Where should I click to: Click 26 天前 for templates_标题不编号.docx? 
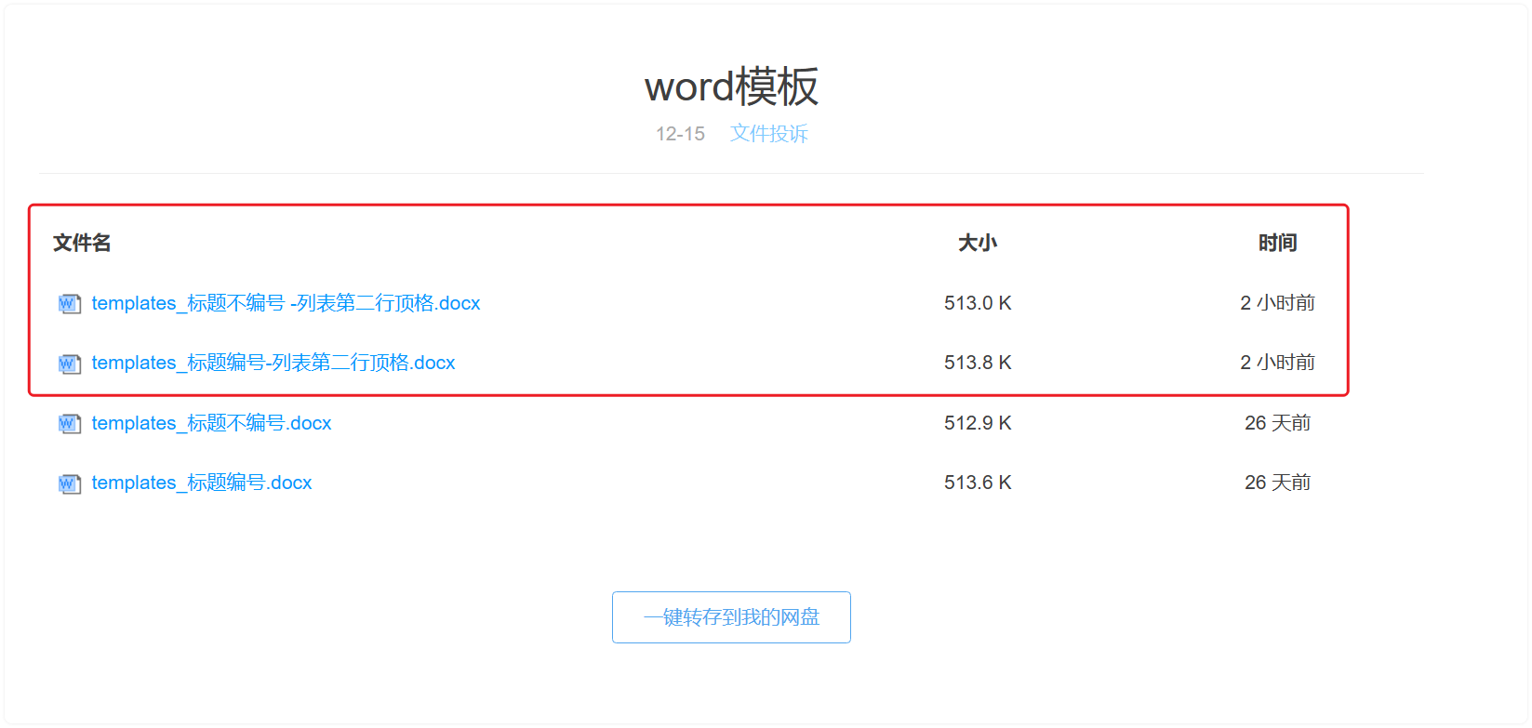click(1277, 423)
